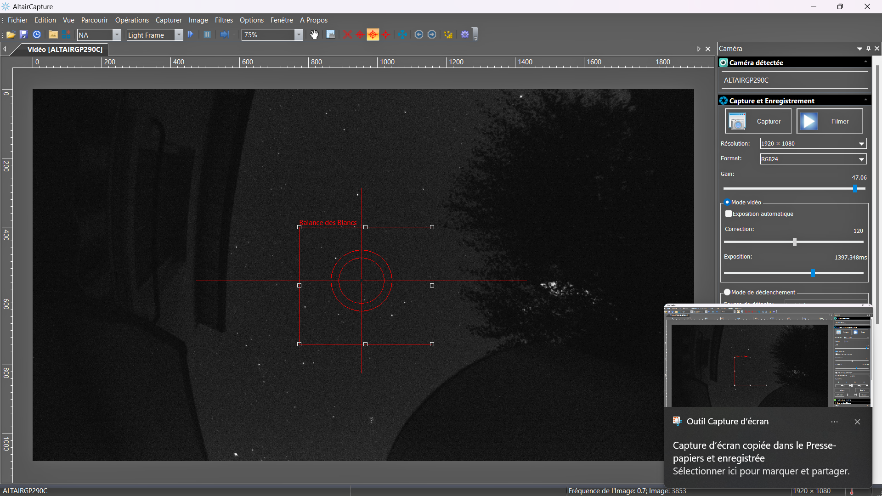The width and height of the screenshot is (882, 496).
Task: Click the tab strip right arrow
Action: coord(699,49)
